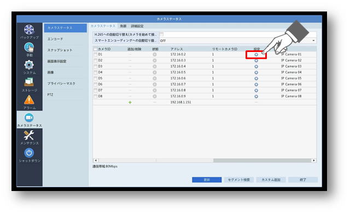Check the box for camera D3

[95, 67]
